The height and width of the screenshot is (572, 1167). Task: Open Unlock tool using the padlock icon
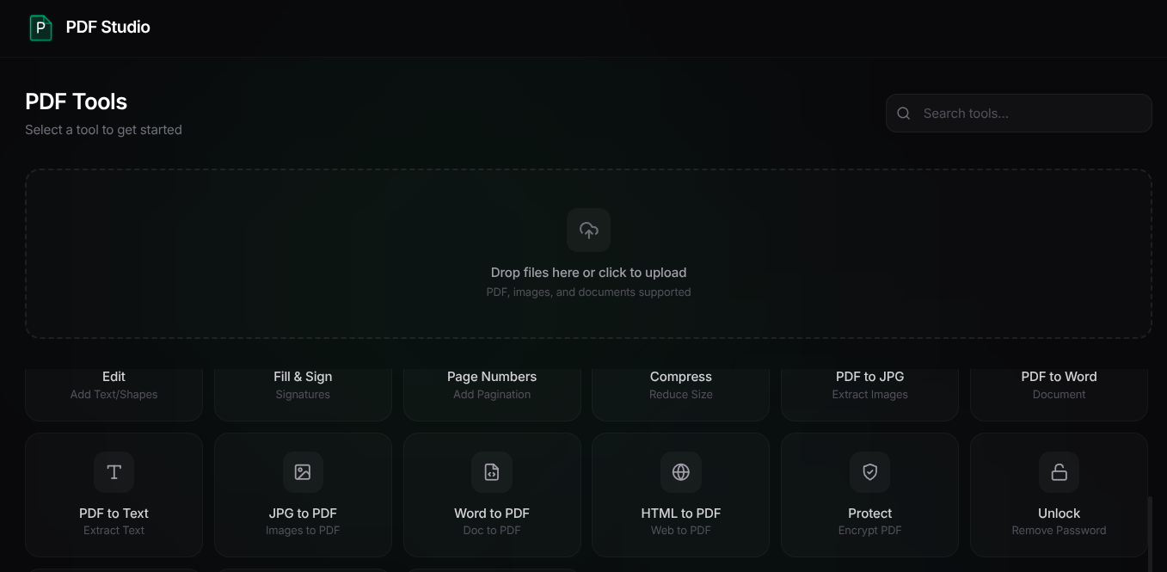(1059, 472)
